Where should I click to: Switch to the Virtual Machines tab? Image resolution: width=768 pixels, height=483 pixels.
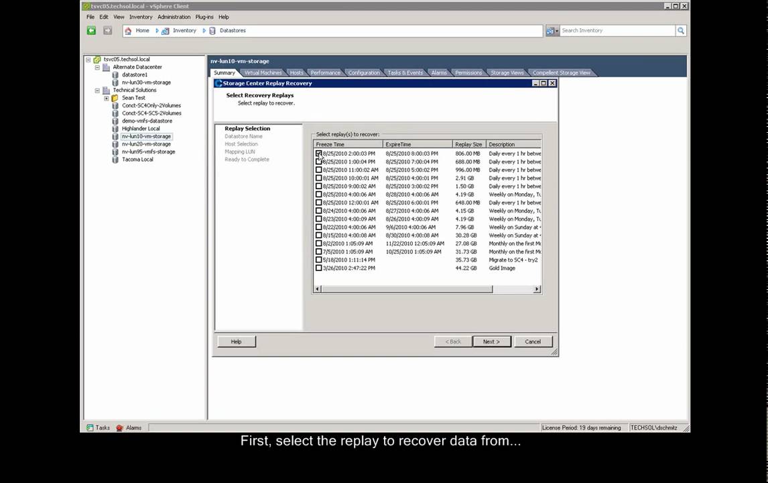(x=263, y=72)
